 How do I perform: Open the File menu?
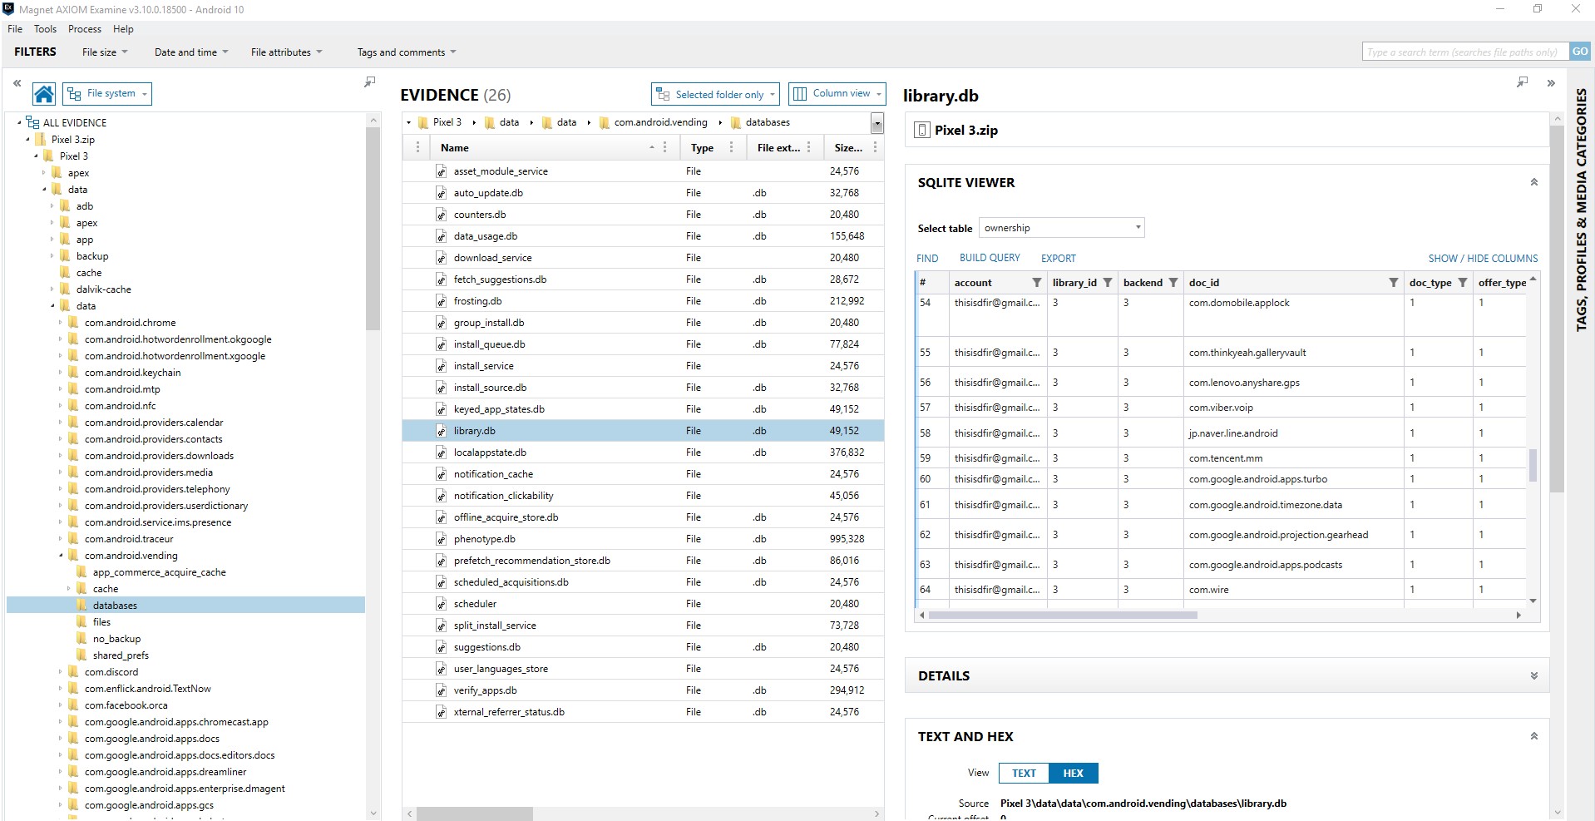pos(15,29)
